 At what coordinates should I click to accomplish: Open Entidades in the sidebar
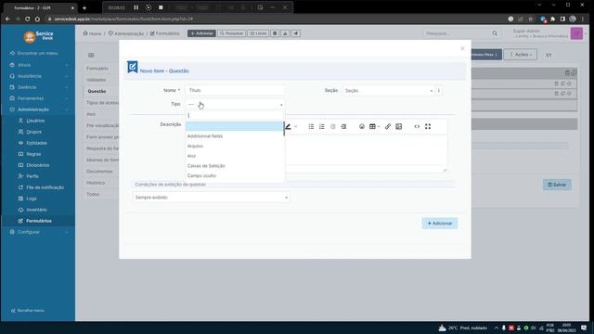[36, 143]
